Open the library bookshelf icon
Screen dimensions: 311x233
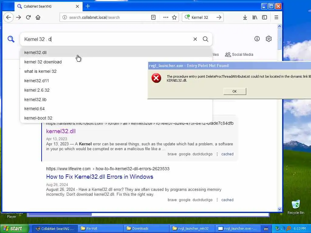[x=255, y=17]
